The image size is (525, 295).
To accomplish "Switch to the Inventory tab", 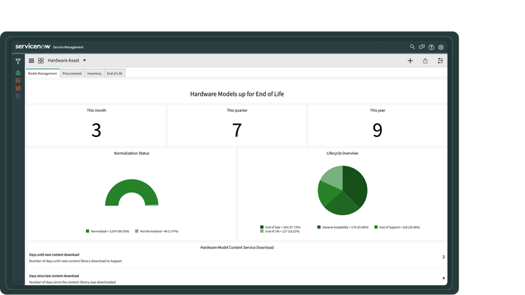I will tap(94, 73).
